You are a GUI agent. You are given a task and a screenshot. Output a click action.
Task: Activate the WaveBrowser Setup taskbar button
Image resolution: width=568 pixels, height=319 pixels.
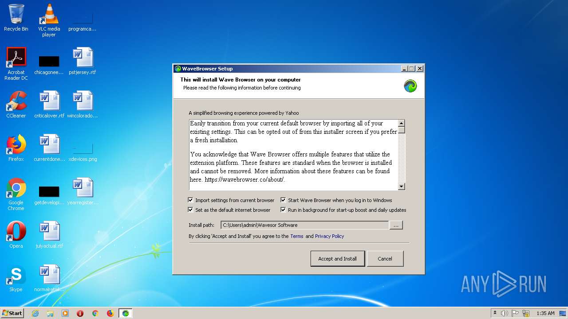point(126,313)
